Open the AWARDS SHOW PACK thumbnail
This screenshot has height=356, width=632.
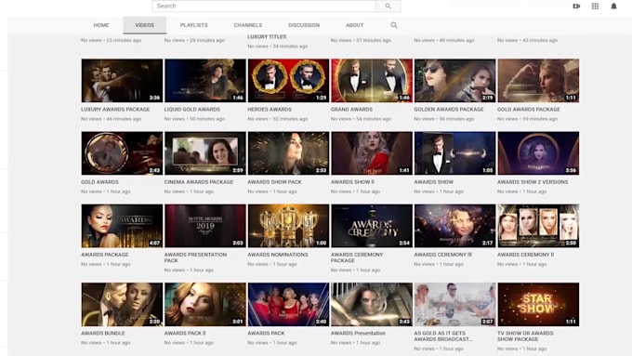click(289, 153)
